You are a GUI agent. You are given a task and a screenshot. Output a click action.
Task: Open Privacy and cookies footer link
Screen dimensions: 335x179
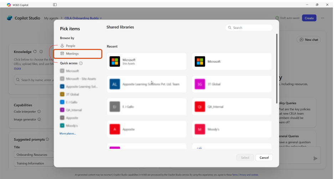[x=249, y=175]
